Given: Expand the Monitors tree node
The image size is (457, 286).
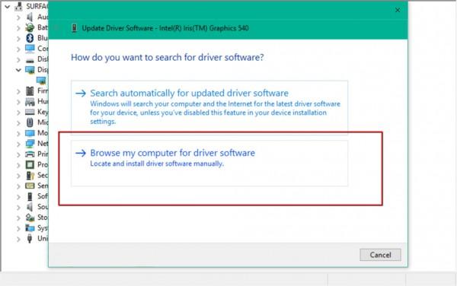Looking at the screenshot, I should point(18,133).
